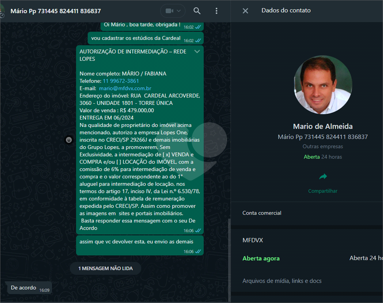This screenshot has width=383, height=303.
Task: Open Arquivos de mídia, links e docs
Action: 282,281
